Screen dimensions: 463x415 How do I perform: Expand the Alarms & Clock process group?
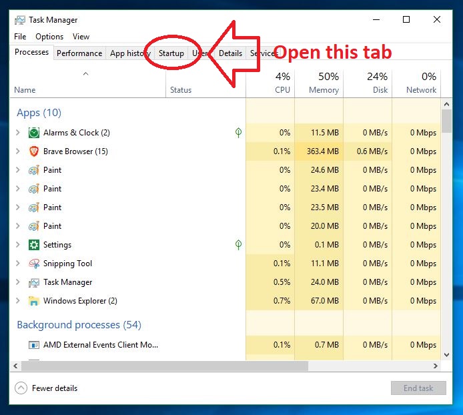point(18,133)
